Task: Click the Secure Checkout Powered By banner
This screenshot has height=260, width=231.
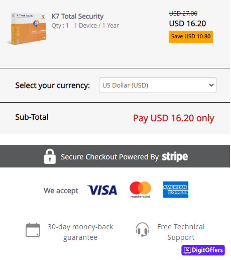Action: (x=115, y=156)
